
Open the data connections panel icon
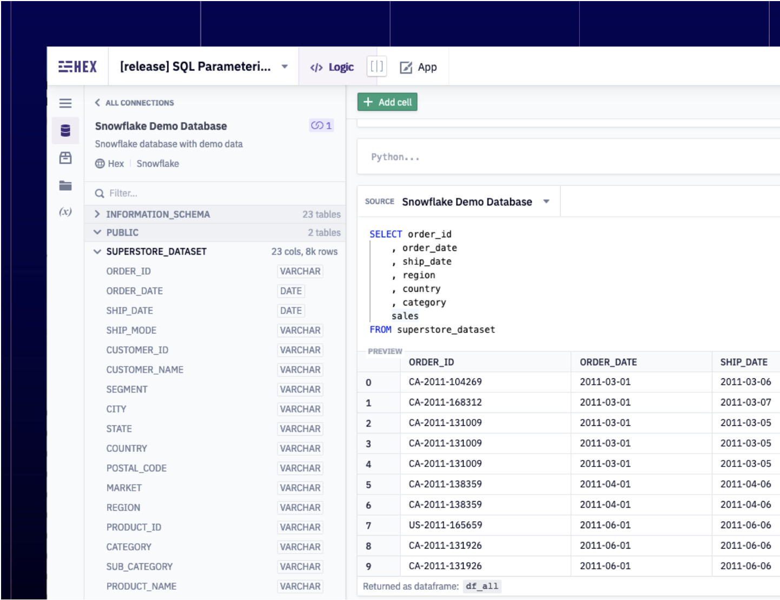coord(65,130)
